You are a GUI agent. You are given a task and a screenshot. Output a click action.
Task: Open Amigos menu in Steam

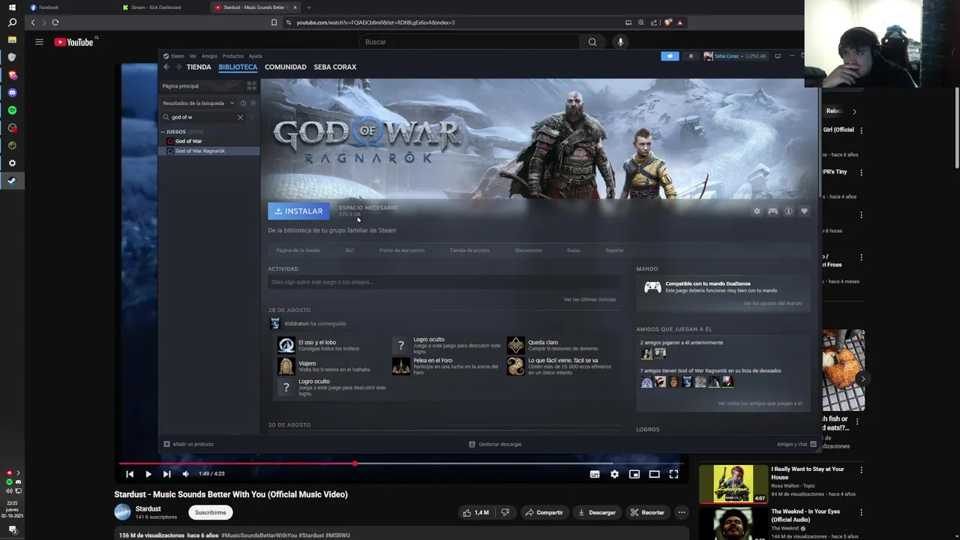click(x=209, y=56)
